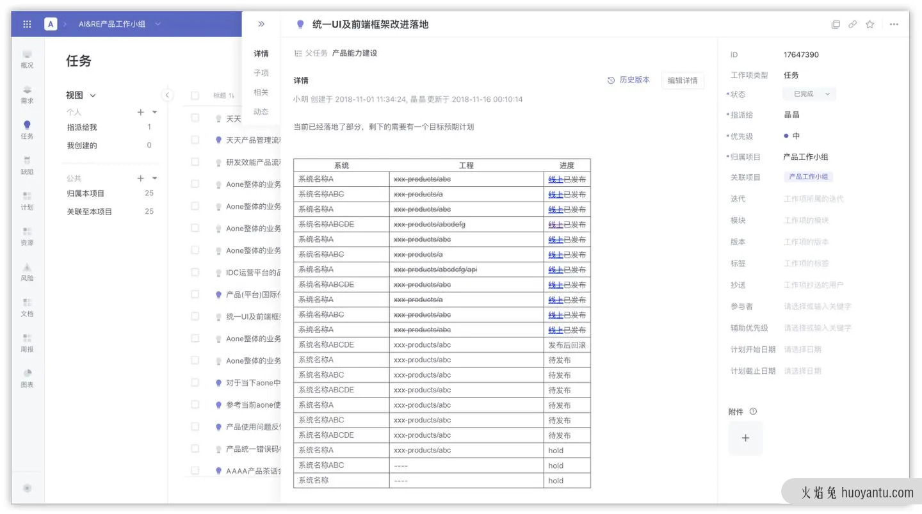Open settings gear at sidebar bottom

coord(27,488)
